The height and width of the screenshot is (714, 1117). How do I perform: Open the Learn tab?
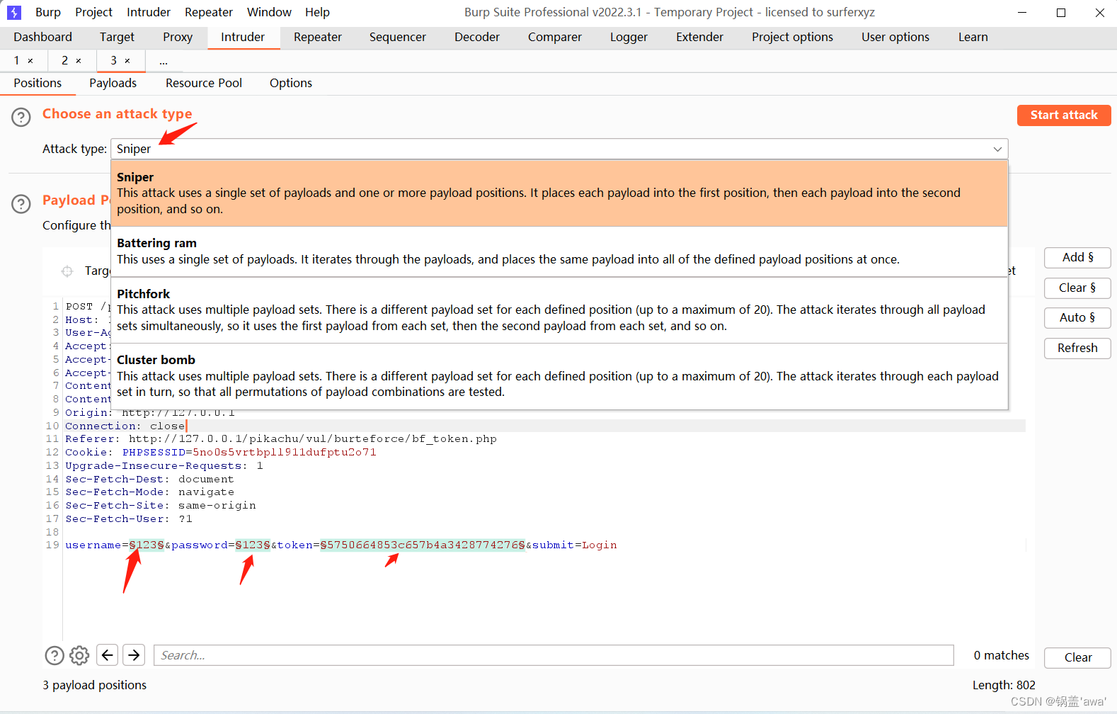[x=973, y=37]
